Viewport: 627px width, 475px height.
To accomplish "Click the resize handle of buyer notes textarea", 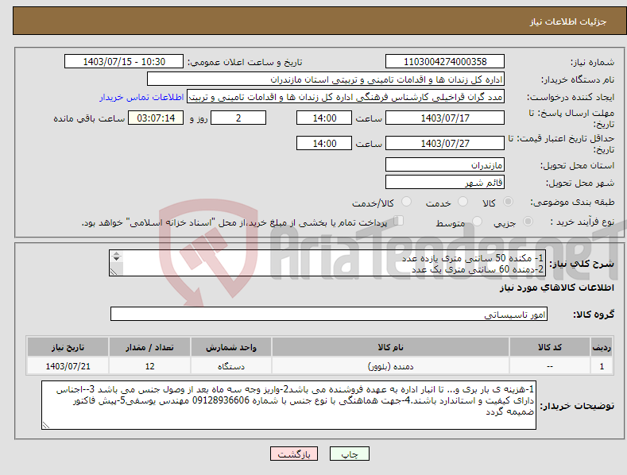I will click(46, 426).
